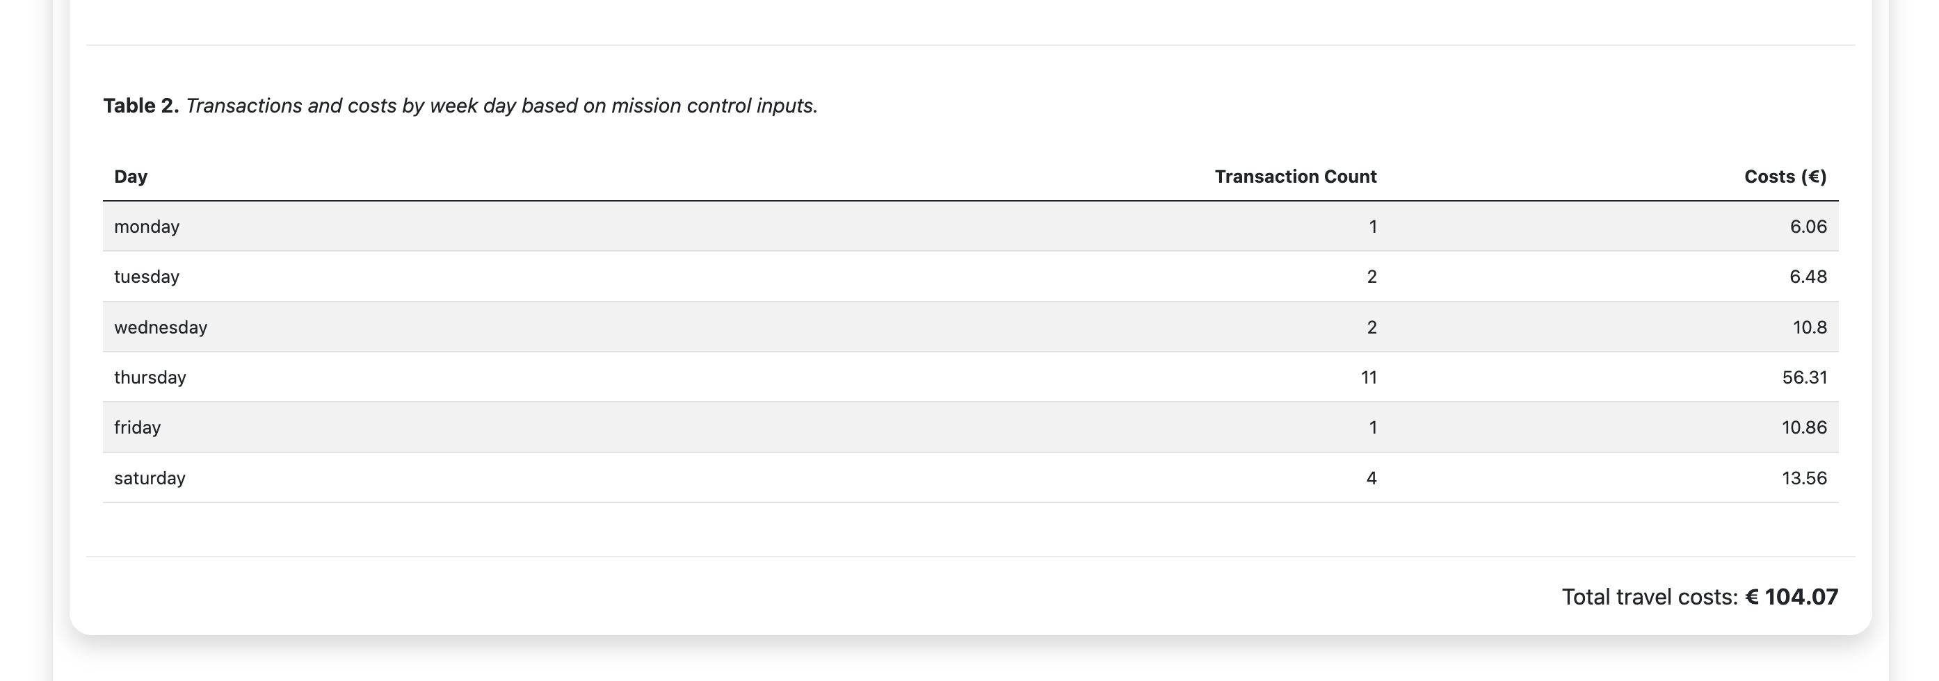The height and width of the screenshot is (681, 1939).
Task: Select the thursday row label
Action: click(x=150, y=377)
